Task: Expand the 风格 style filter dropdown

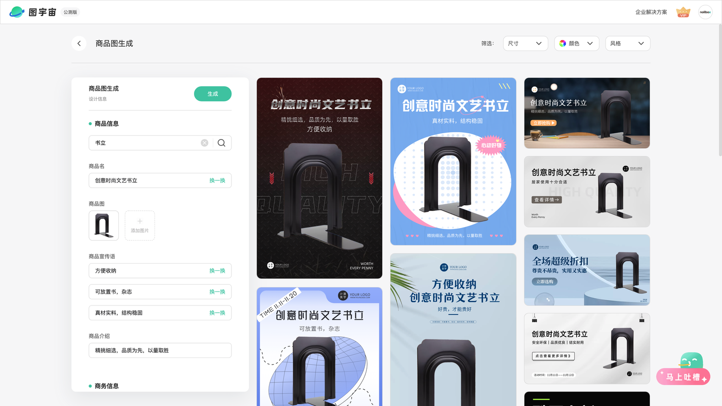Action: coord(628,43)
